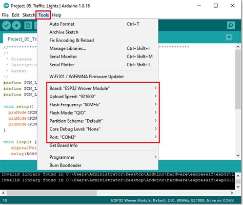This screenshot has width=243, height=205.
Task: Select Auto Format menu entry
Action: coord(97,24)
